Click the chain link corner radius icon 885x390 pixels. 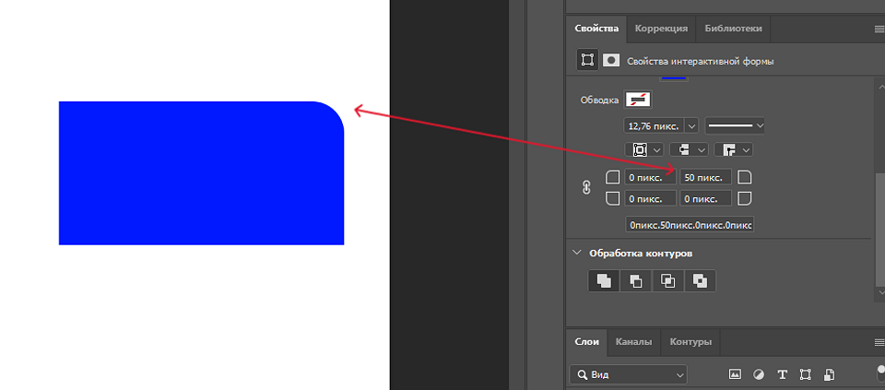tap(586, 187)
